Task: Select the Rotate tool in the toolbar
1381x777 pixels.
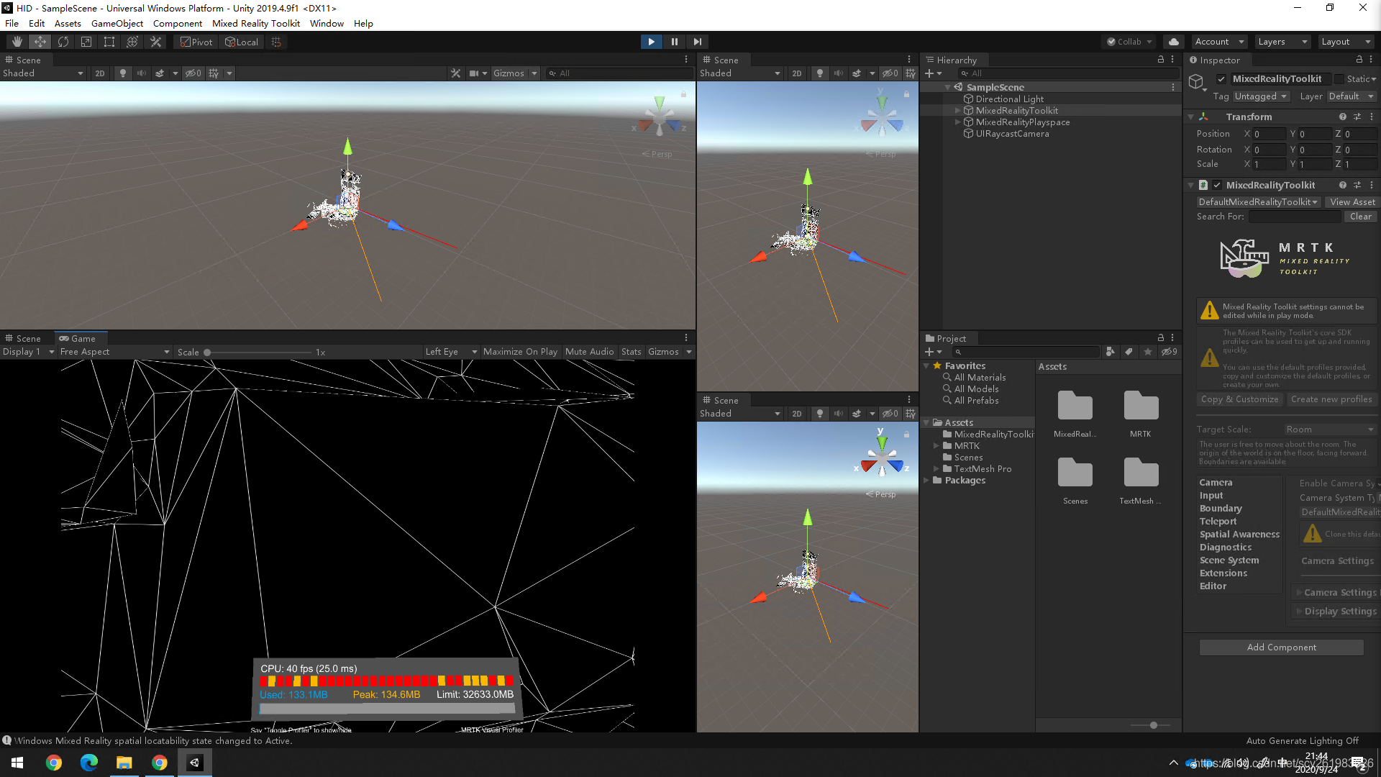Action: (x=63, y=42)
